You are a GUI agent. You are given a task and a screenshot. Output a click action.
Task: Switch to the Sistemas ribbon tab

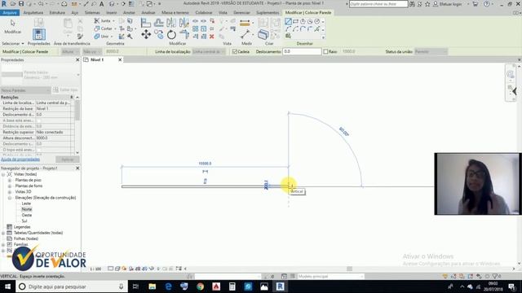92,13
